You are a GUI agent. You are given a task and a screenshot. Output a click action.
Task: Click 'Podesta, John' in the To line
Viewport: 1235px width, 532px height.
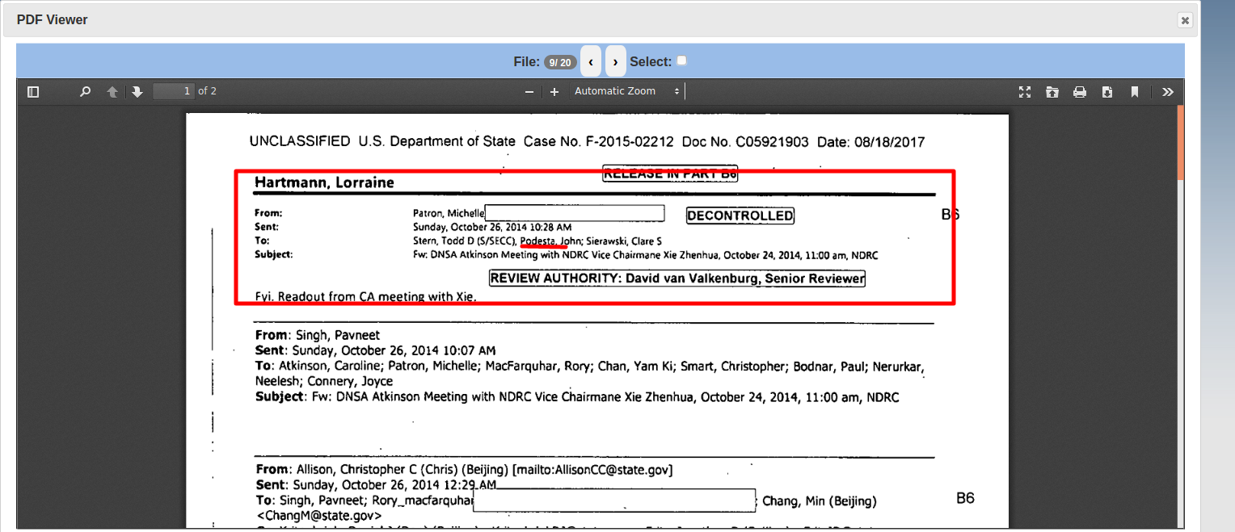551,241
